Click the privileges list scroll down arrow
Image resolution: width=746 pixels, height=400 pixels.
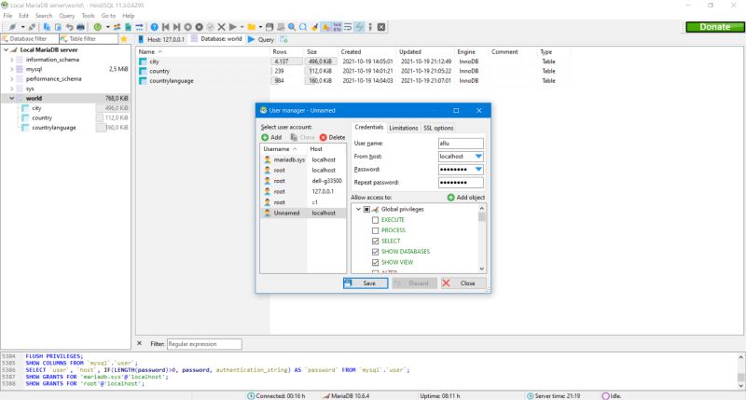click(x=482, y=269)
